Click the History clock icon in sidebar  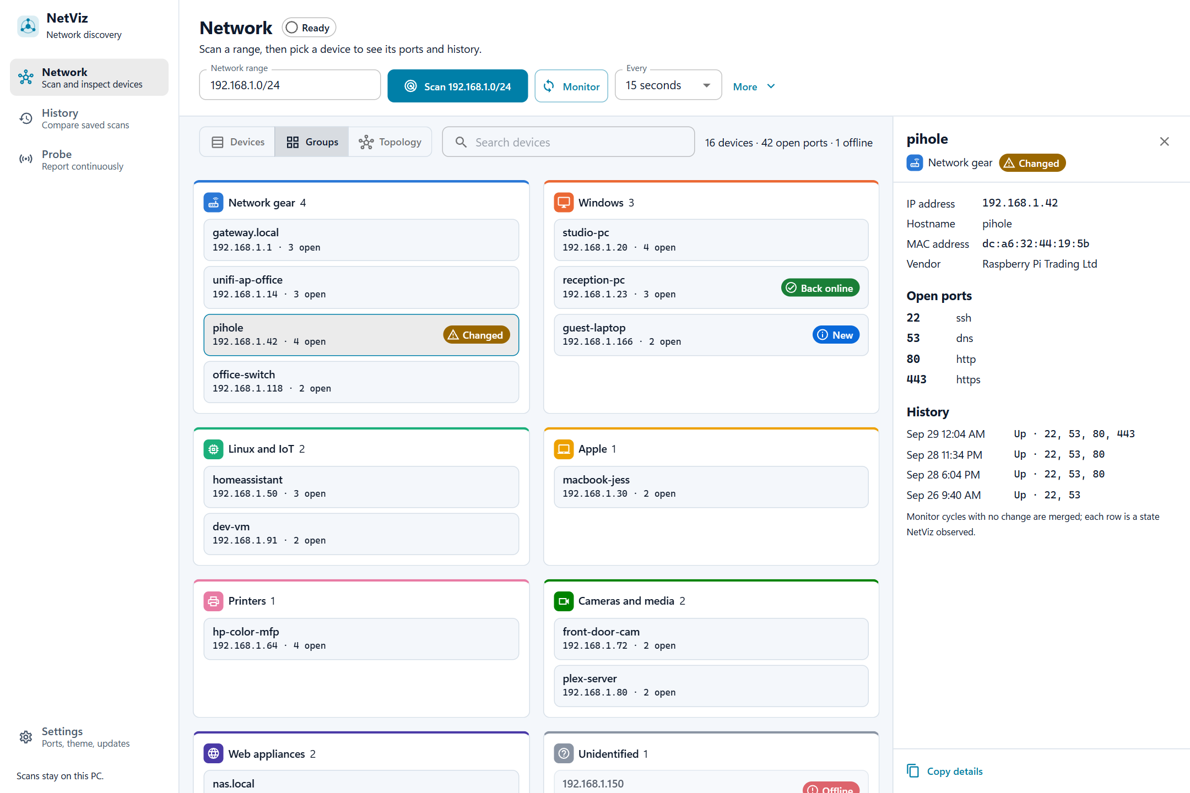pyautogui.click(x=26, y=118)
